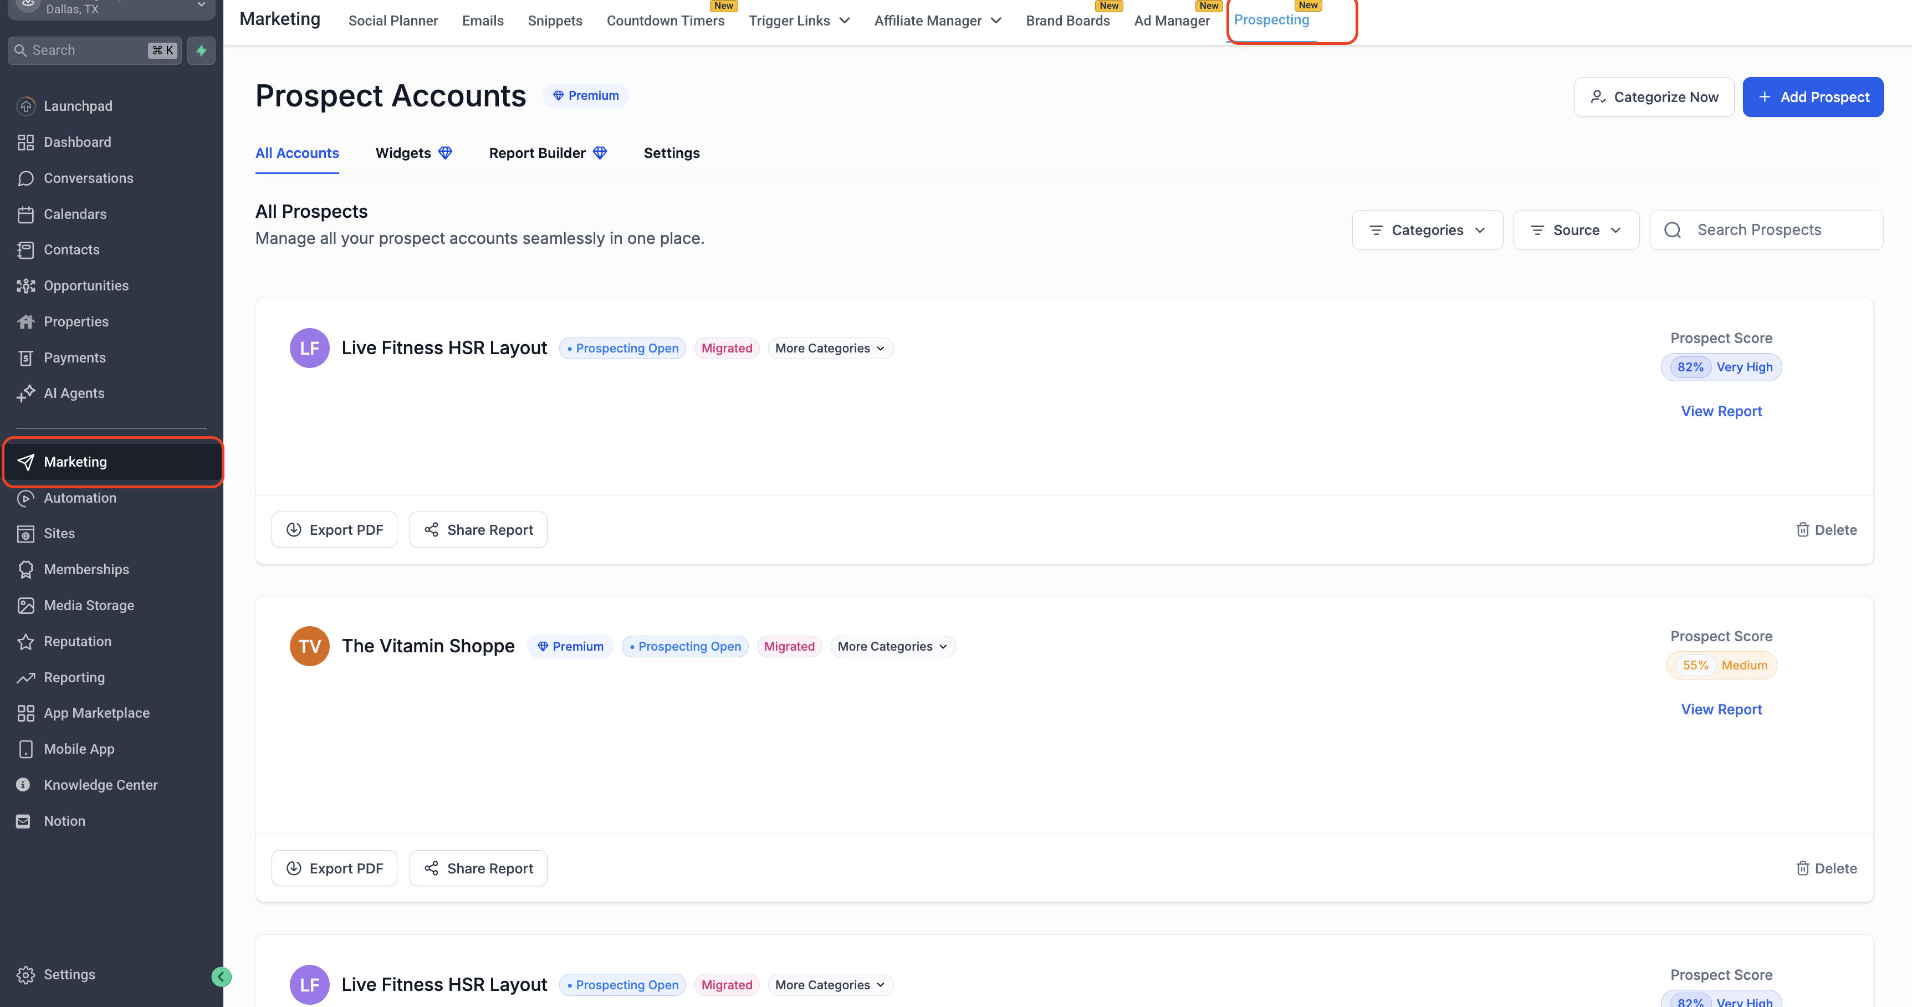
Task: Go to Opportunities in sidebar
Action: pyautogui.click(x=85, y=286)
